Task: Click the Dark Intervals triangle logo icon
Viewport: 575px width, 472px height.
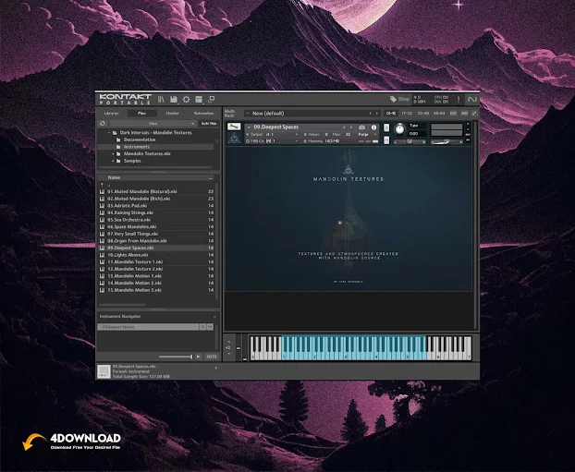Action: point(234,139)
